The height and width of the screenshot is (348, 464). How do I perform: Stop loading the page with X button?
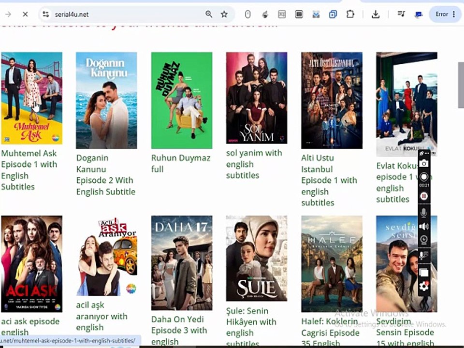pyautogui.click(x=26, y=14)
